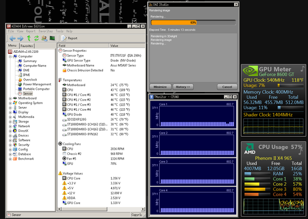Open the Tools menu in AIDA64
Screen dimensions: 308x219
point(60,31)
